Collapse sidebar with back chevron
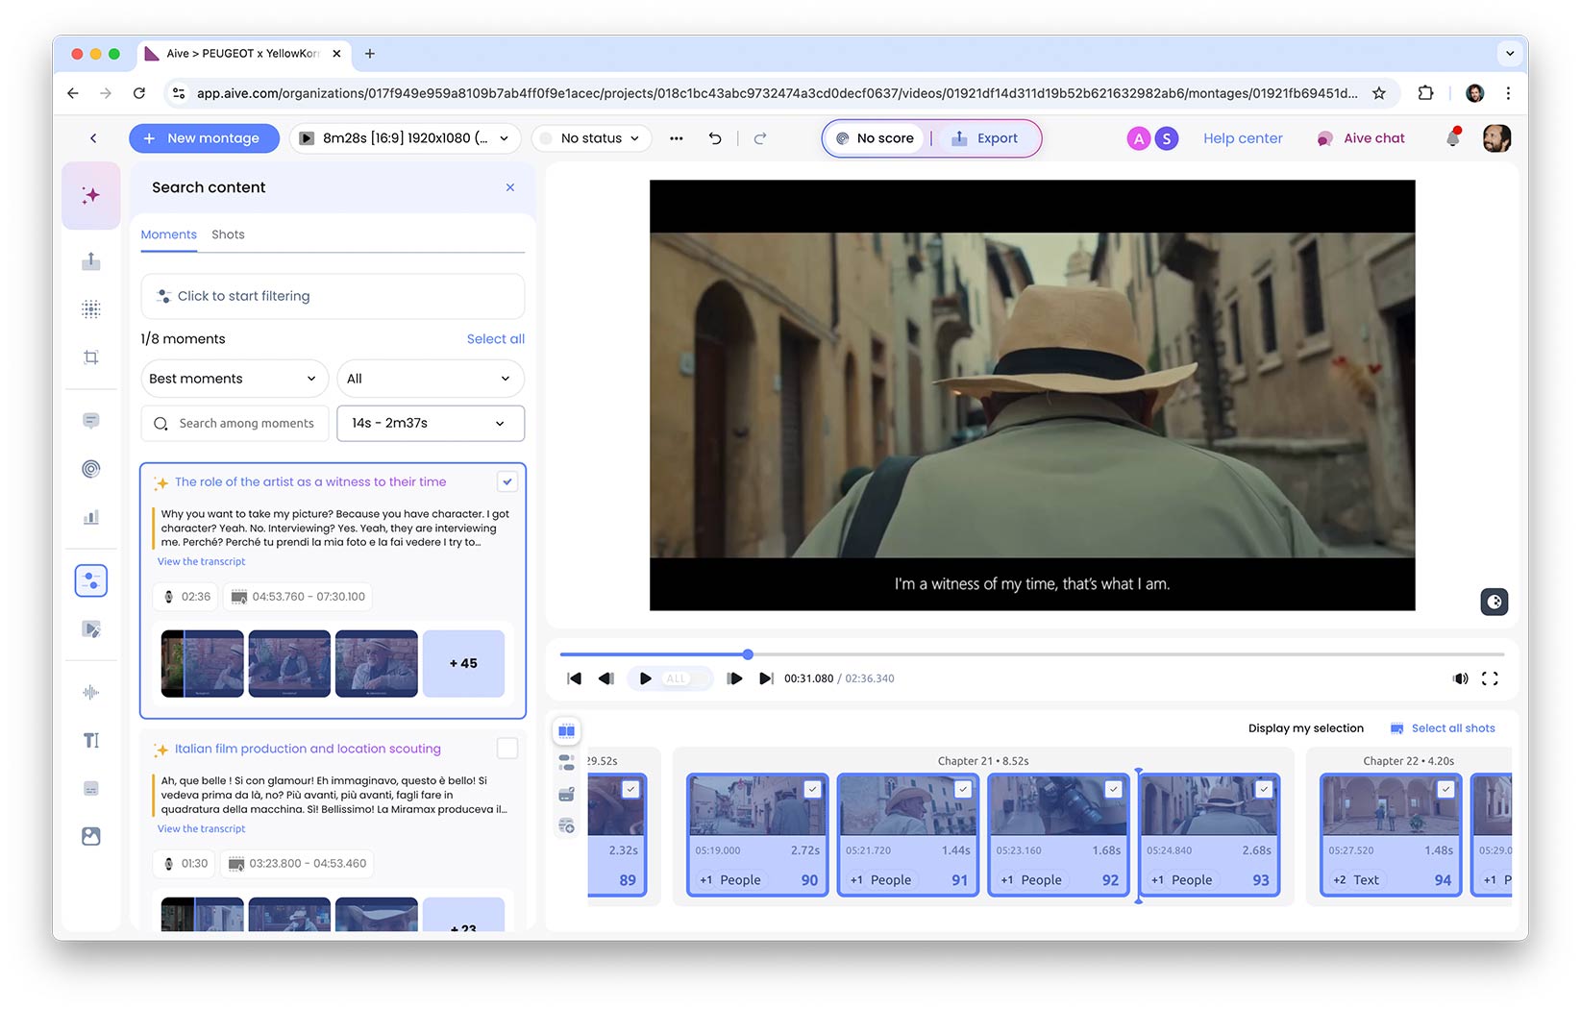 point(93,138)
